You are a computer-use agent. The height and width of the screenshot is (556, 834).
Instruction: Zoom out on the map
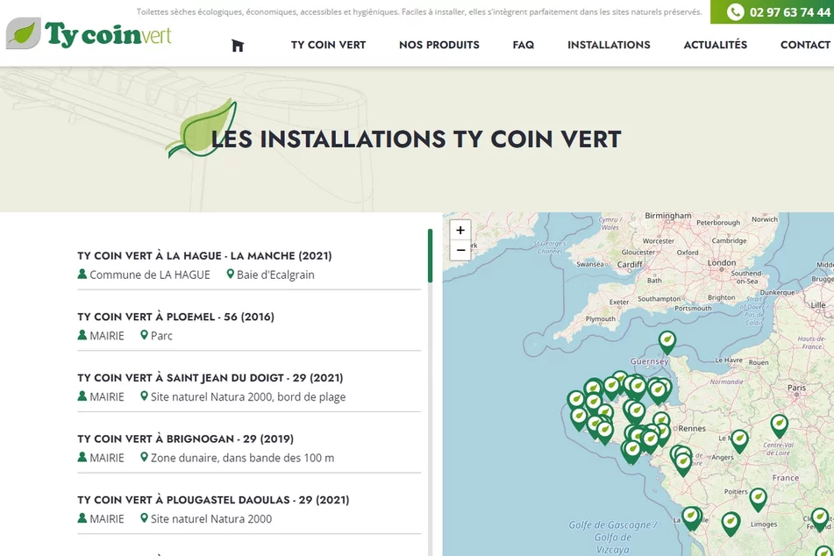point(460,251)
